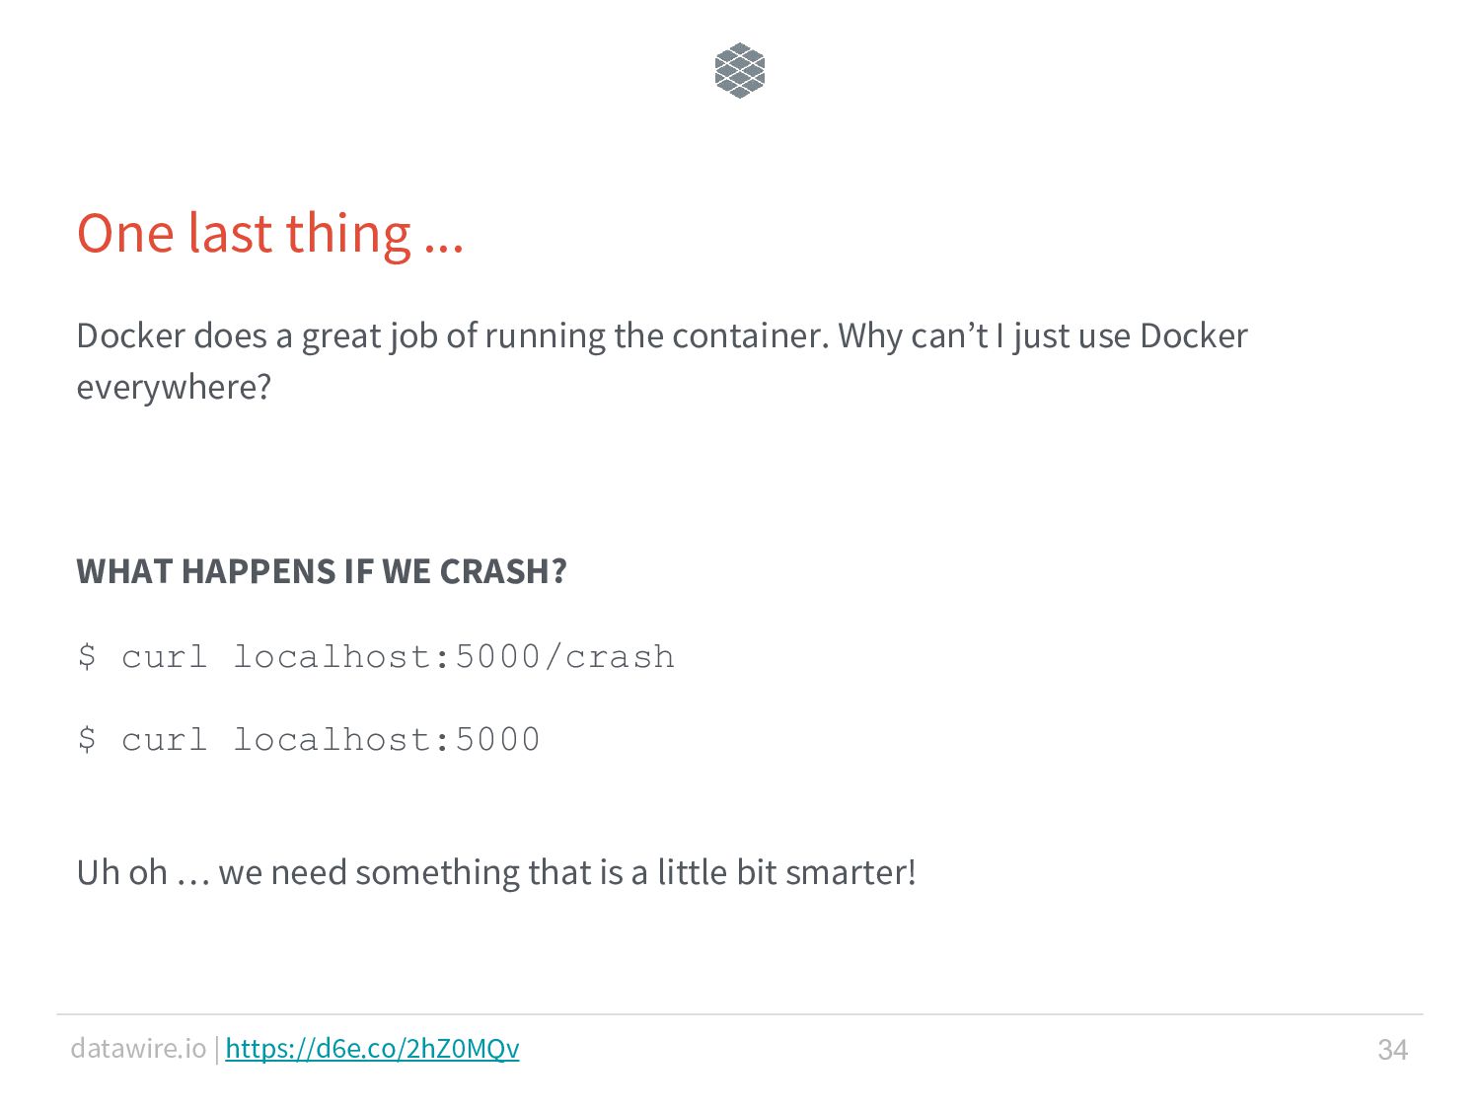This screenshot has width=1480, height=1110.
Task: Click the curl localhost:5000 command line
Action: pos(309,739)
